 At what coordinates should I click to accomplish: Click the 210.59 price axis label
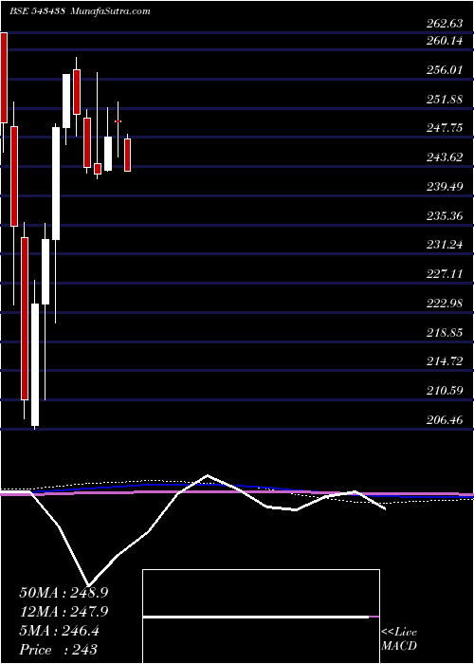[x=445, y=391]
